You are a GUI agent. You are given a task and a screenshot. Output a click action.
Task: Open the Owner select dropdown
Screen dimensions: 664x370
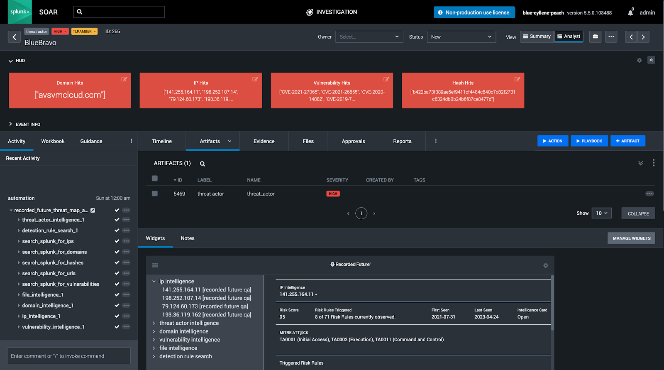[369, 37]
